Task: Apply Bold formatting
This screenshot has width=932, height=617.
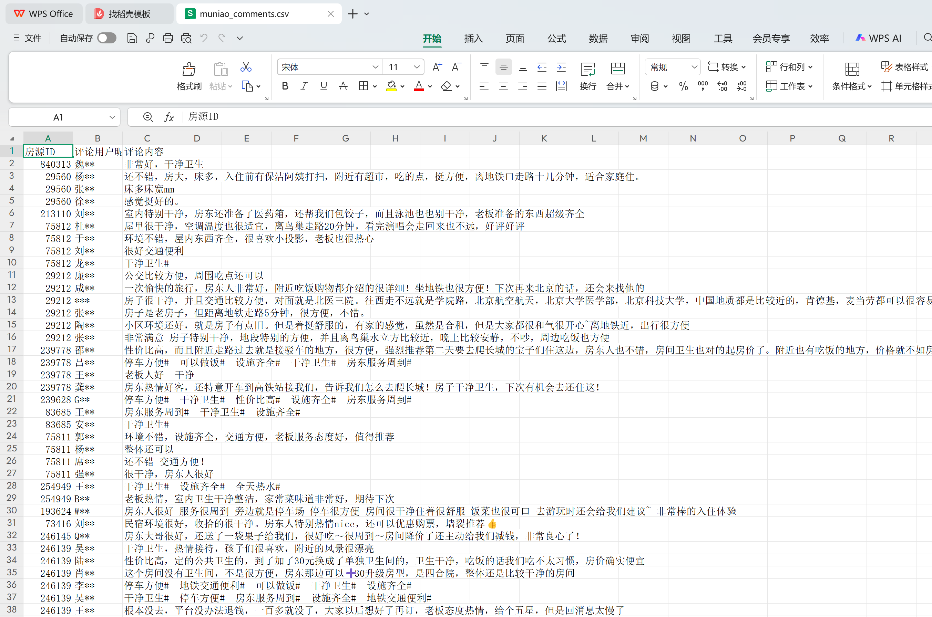Action: coord(285,86)
